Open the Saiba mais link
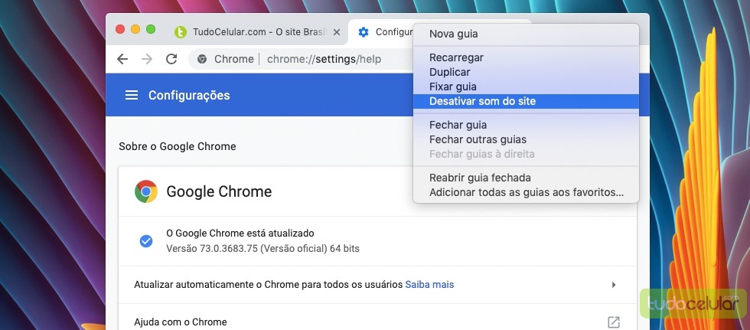Image resolution: width=750 pixels, height=330 pixels. click(x=429, y=285)
